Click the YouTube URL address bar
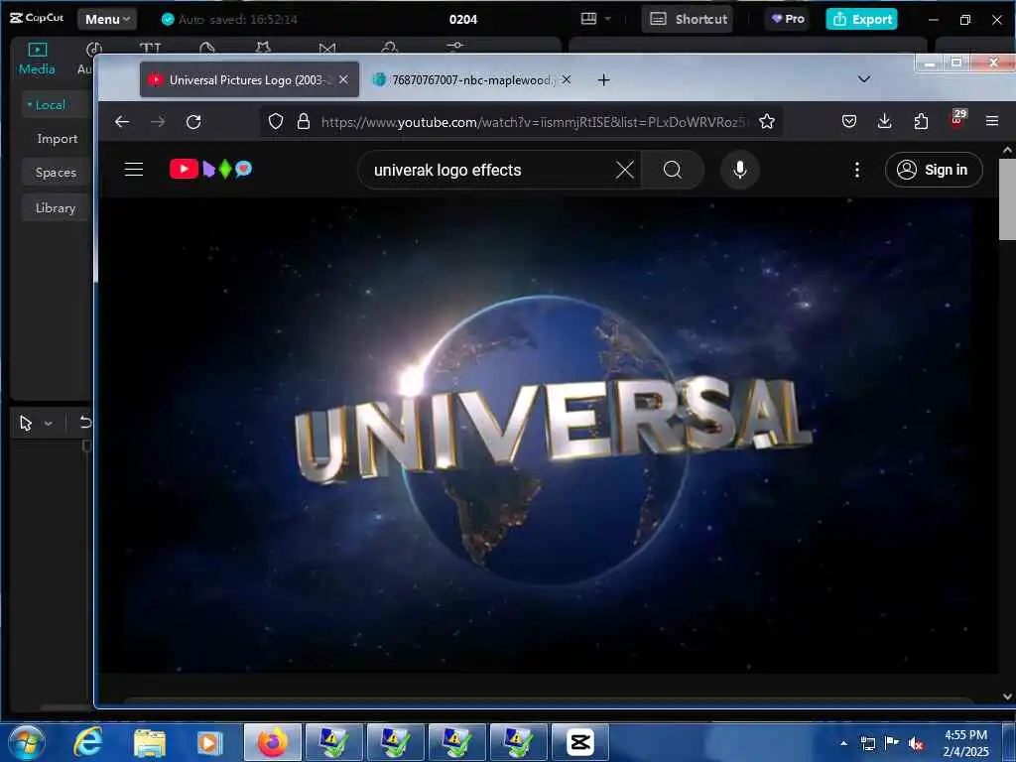This screenshot has width=1016, height=762. 535,122
